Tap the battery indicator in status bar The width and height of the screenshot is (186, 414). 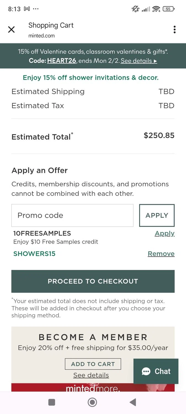[x=168, y=9]
